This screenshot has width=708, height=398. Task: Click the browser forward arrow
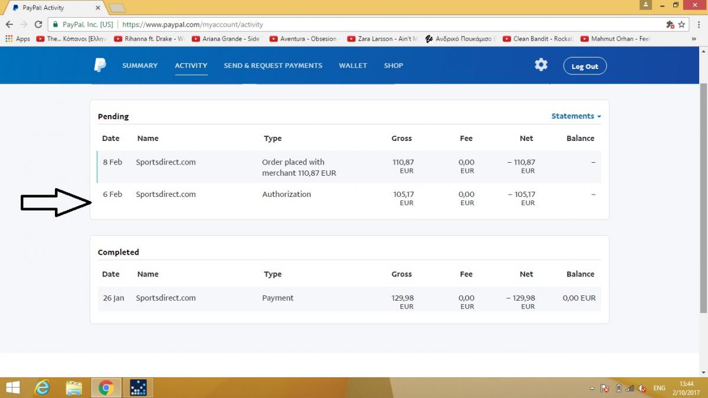(x=24, y=25)
